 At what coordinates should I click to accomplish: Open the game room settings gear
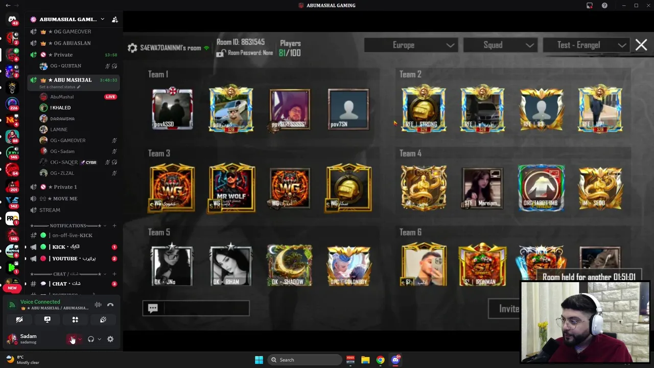[x=132, y=48]
